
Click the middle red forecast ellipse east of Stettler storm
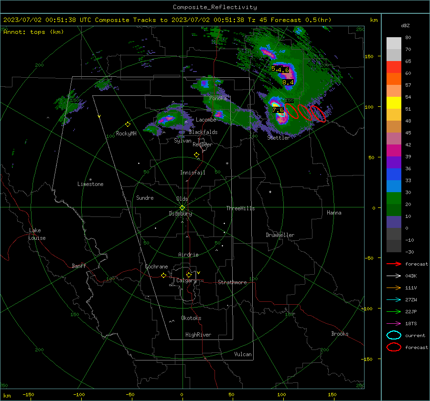point(305,113)
